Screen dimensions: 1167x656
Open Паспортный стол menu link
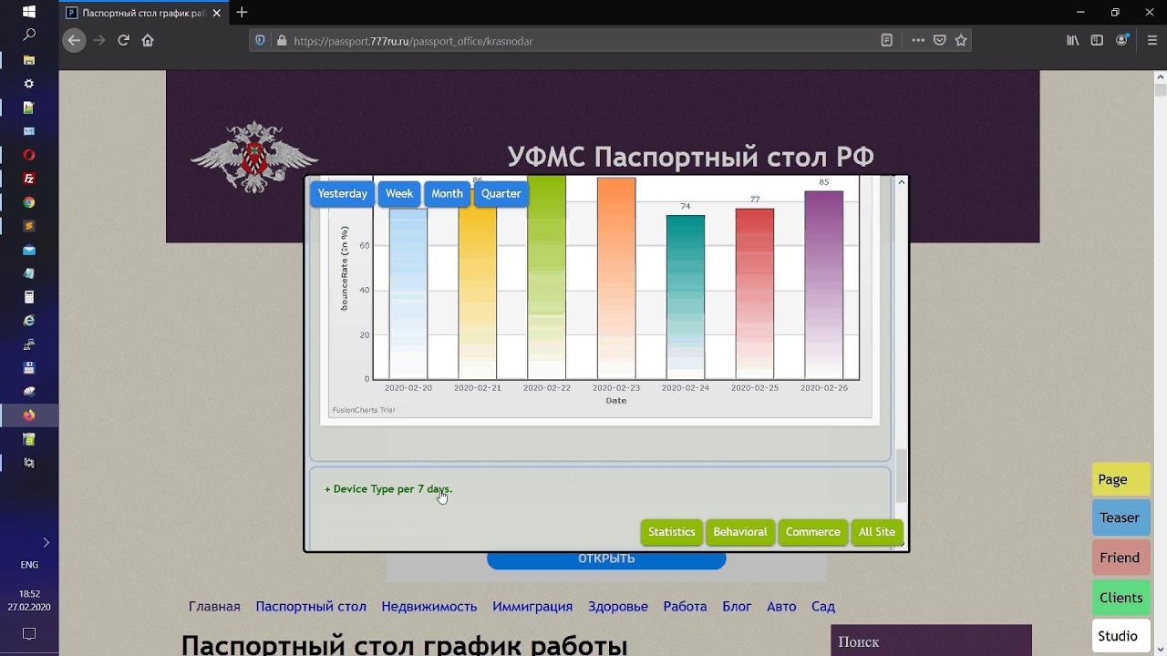point(311,606)
